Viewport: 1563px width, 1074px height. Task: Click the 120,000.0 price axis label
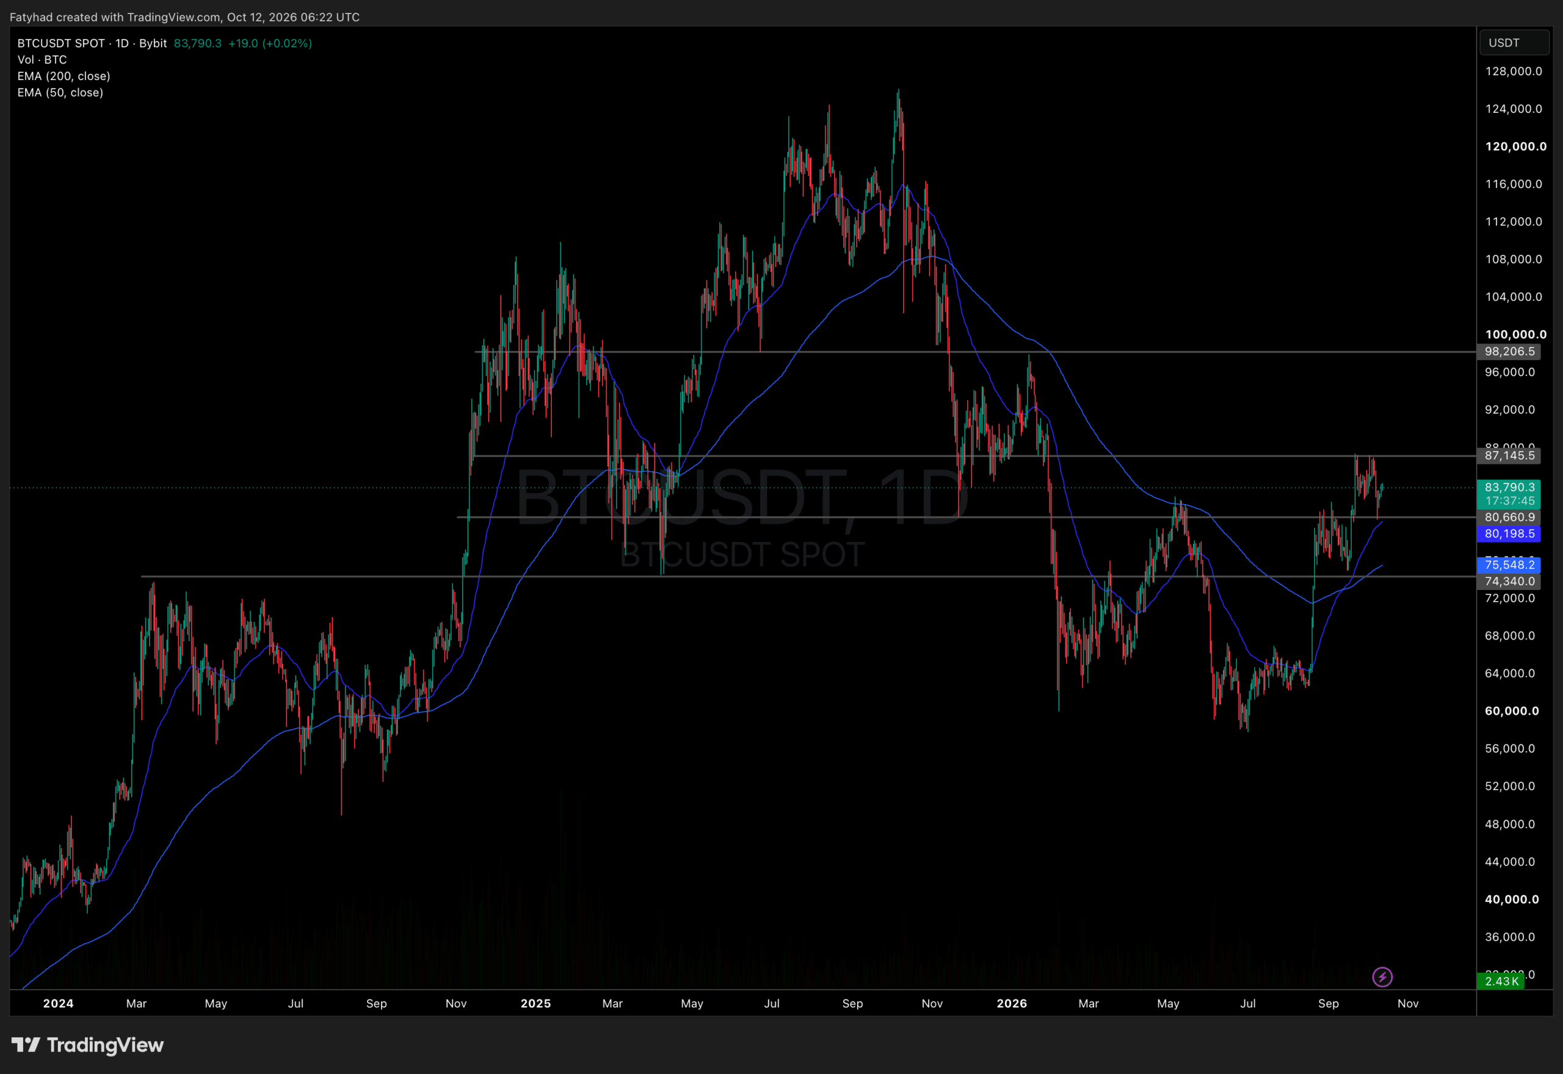1515,146
